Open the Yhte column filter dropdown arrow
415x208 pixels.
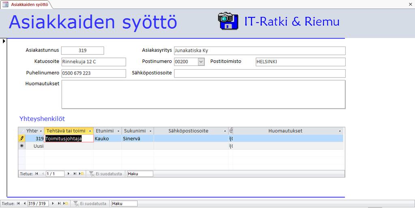[x=41, y=131]
